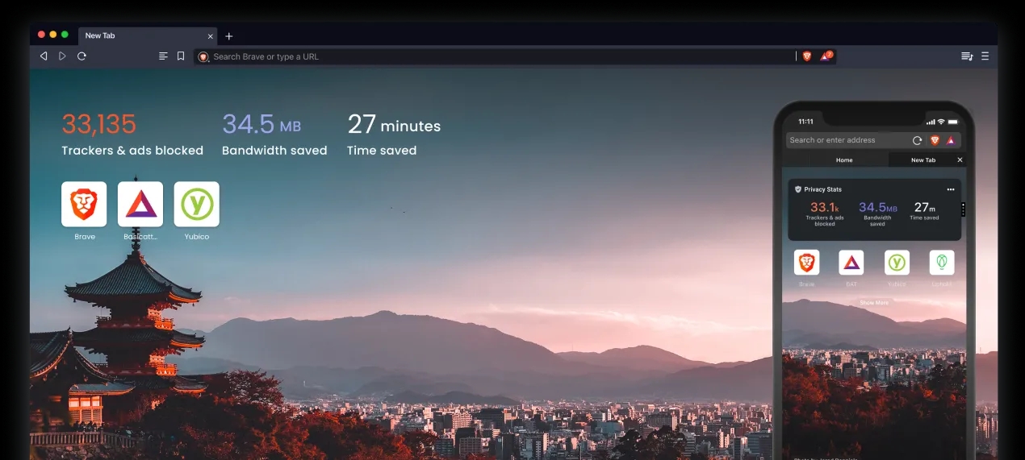Click the browser back arrow
Viewport: 1025px width, 460px height.
point(44,56)
